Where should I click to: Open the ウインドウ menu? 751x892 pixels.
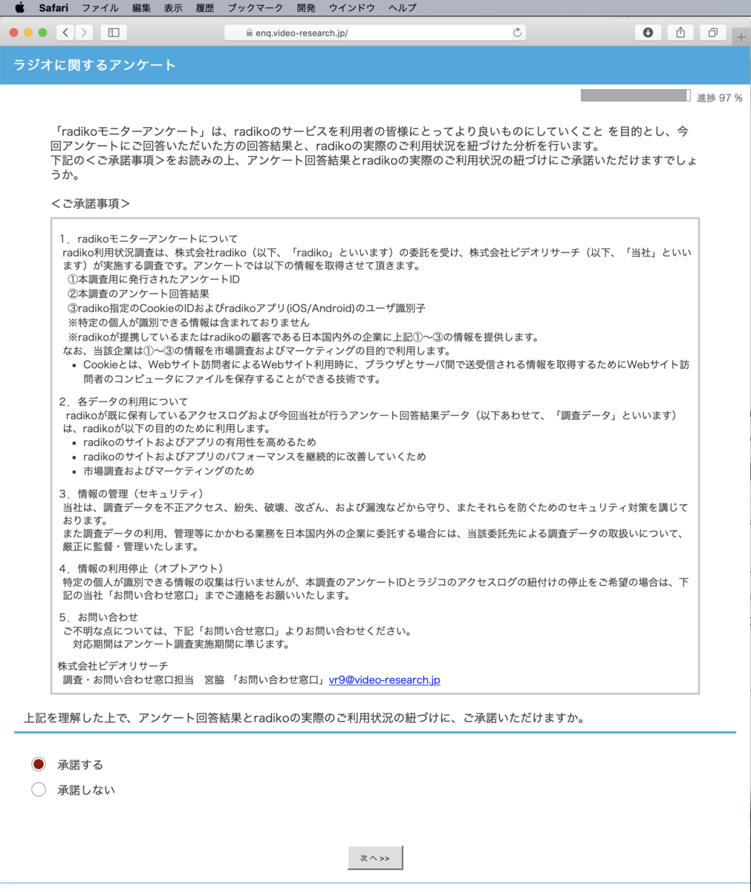pyautogui.click(x=351, y=8)
